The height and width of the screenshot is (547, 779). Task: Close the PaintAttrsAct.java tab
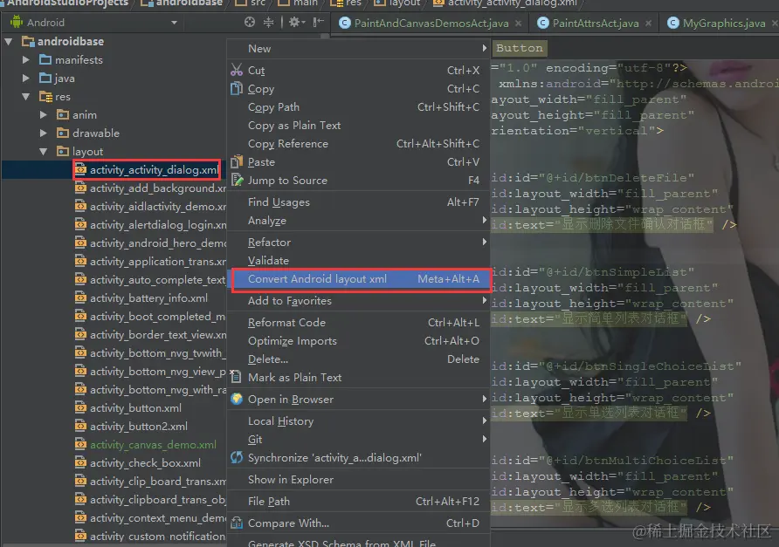point(648,24)
